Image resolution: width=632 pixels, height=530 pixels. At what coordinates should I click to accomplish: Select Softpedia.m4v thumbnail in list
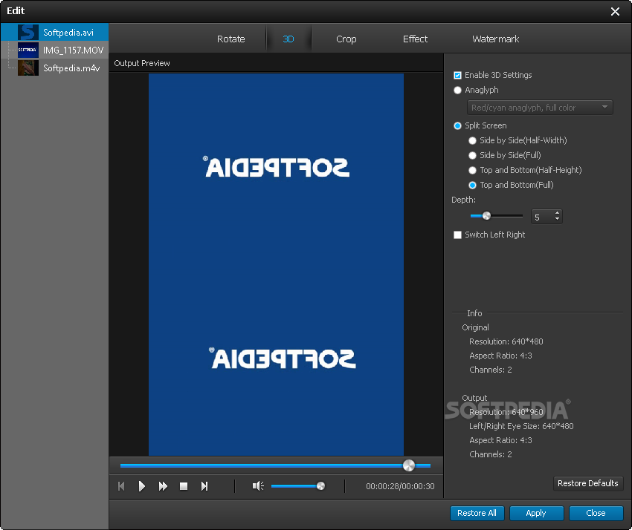[28, 68]
